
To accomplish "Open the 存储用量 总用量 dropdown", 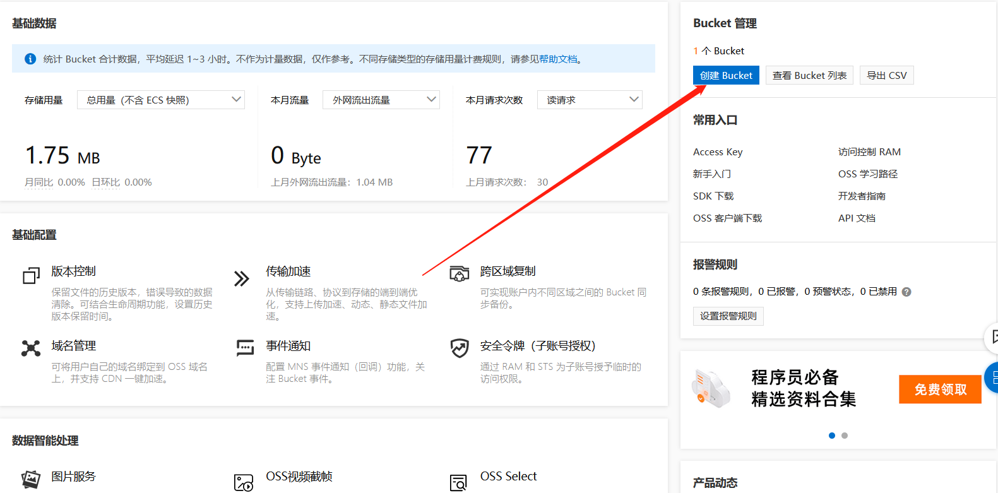I will pos(161,100).
